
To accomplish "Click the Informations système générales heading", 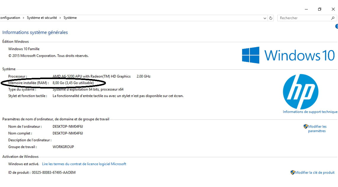I will (35, 32).
